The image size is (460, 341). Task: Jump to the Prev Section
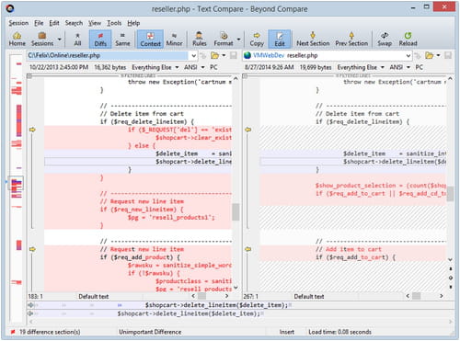point(351,40)
